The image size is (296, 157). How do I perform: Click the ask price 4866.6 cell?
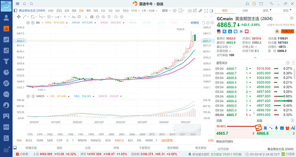(275, 133)
